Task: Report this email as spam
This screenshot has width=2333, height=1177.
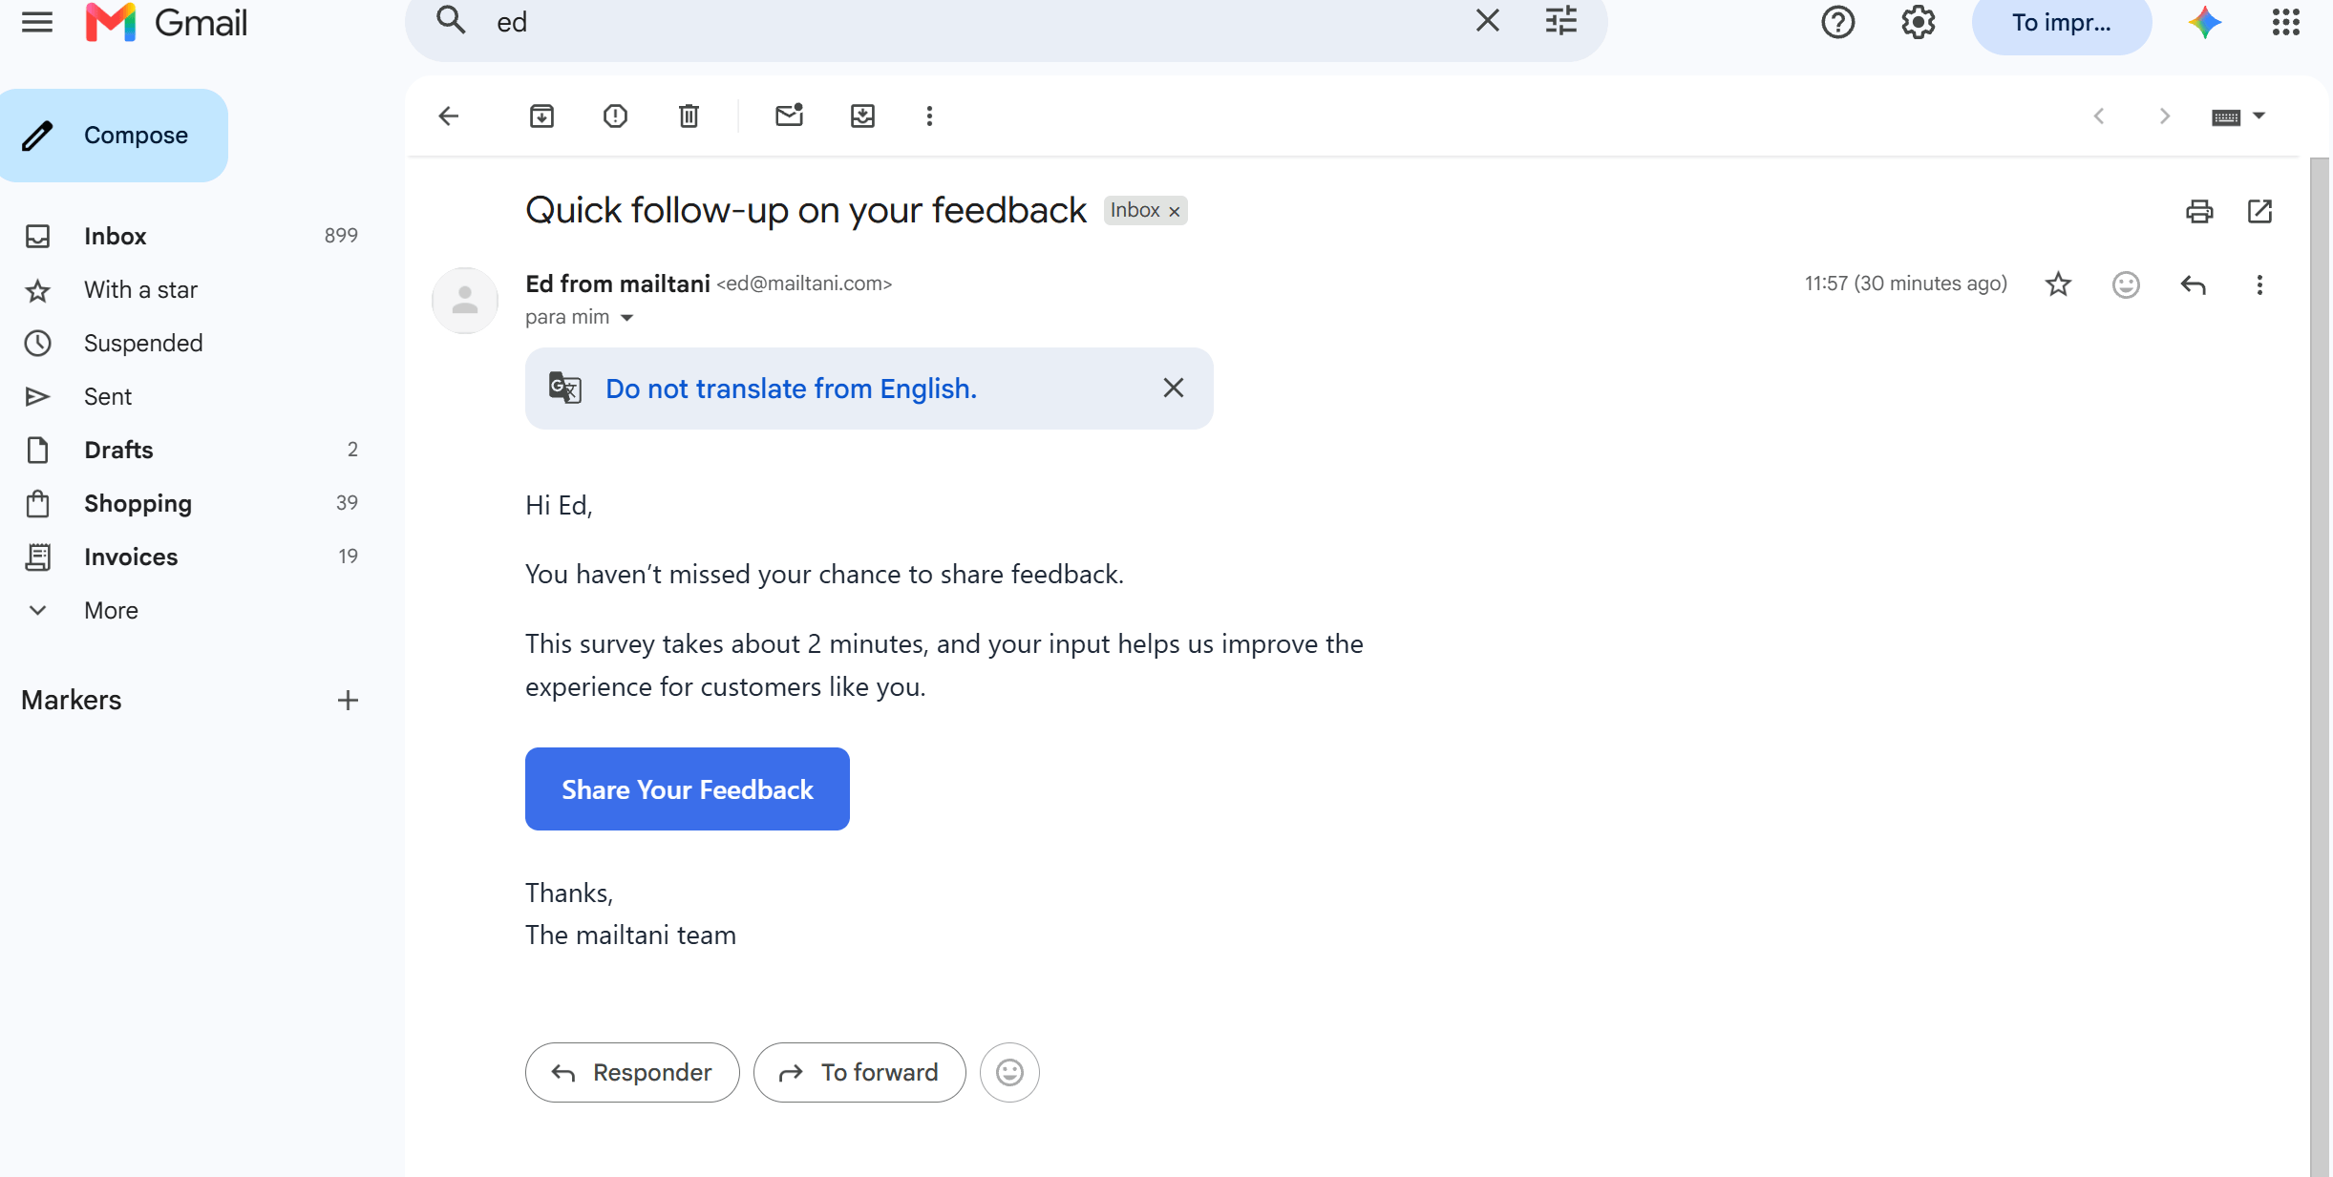Action: [x=615, y=116]
